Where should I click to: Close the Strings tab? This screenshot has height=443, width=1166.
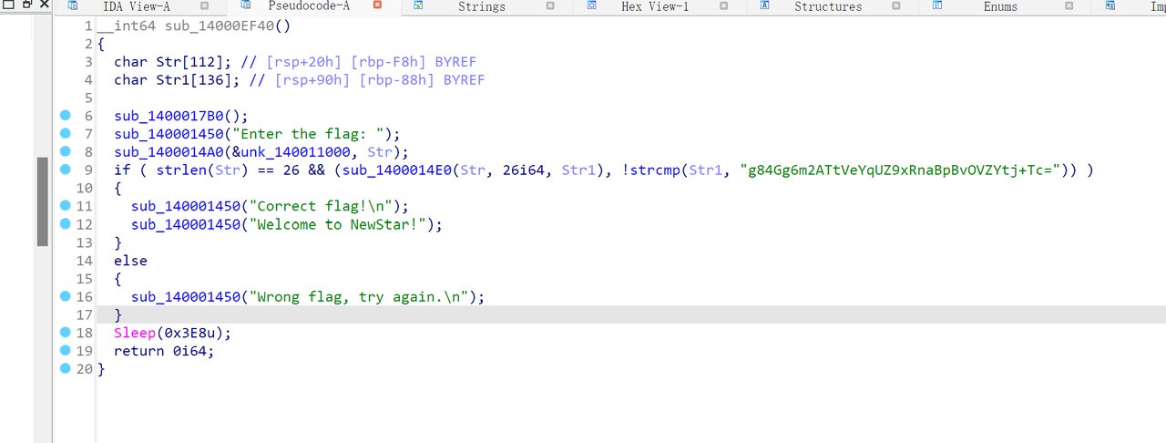(549, 6)
